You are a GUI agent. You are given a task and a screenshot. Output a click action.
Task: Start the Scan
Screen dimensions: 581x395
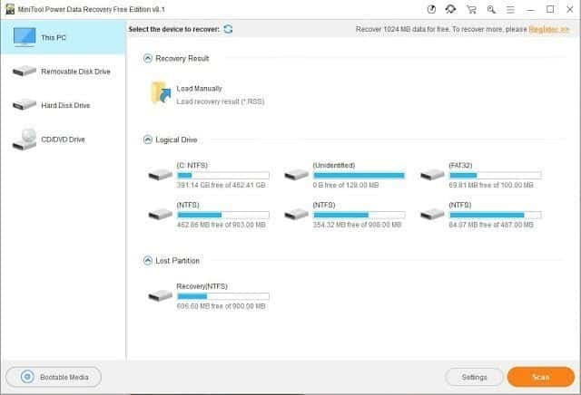(x=541, y=377)
